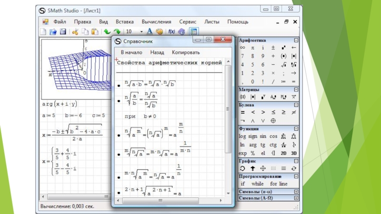Insert the sin function
Viewport: 381px width, 214px height.
coord(263,136)
